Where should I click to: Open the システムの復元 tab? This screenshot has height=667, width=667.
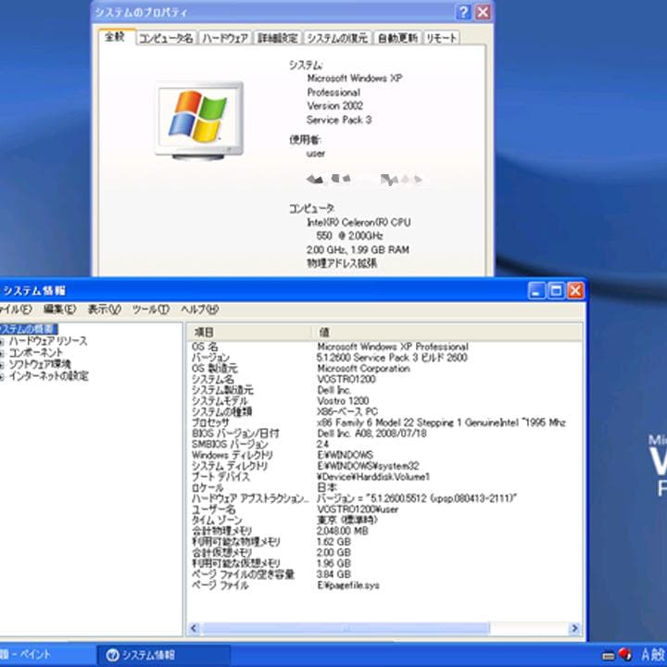338,38
